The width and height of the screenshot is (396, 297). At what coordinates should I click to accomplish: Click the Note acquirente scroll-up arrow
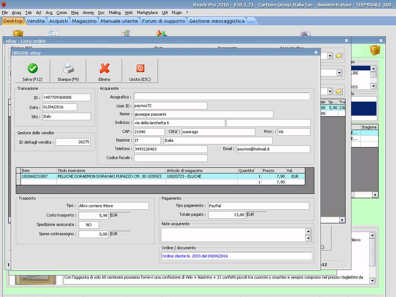(x=309, y=231)
